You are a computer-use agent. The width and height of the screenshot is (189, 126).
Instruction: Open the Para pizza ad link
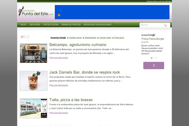(x=118, y=37)
